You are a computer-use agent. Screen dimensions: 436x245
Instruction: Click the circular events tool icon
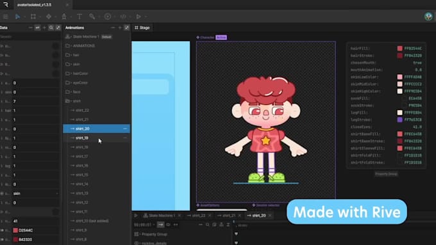pos(108,17)
